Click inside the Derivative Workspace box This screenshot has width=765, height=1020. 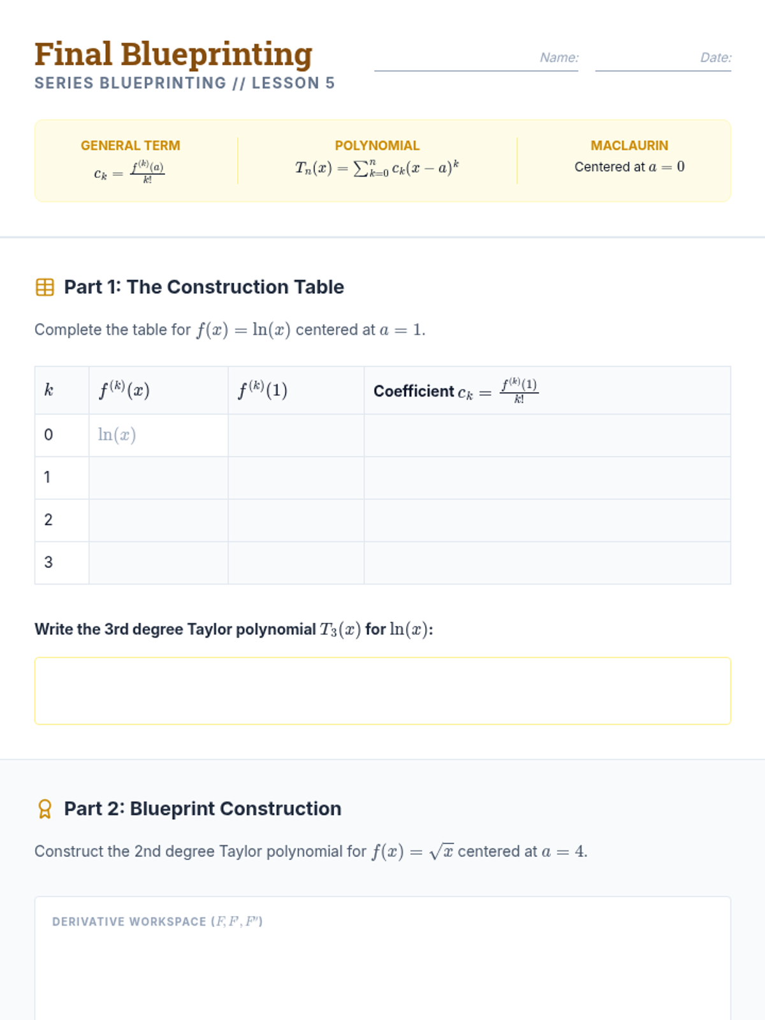tap(382, 969)
